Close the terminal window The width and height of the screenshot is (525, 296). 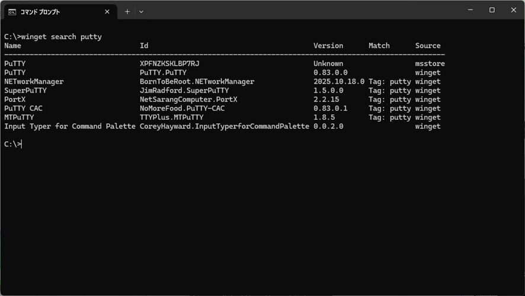click(513, 10)
